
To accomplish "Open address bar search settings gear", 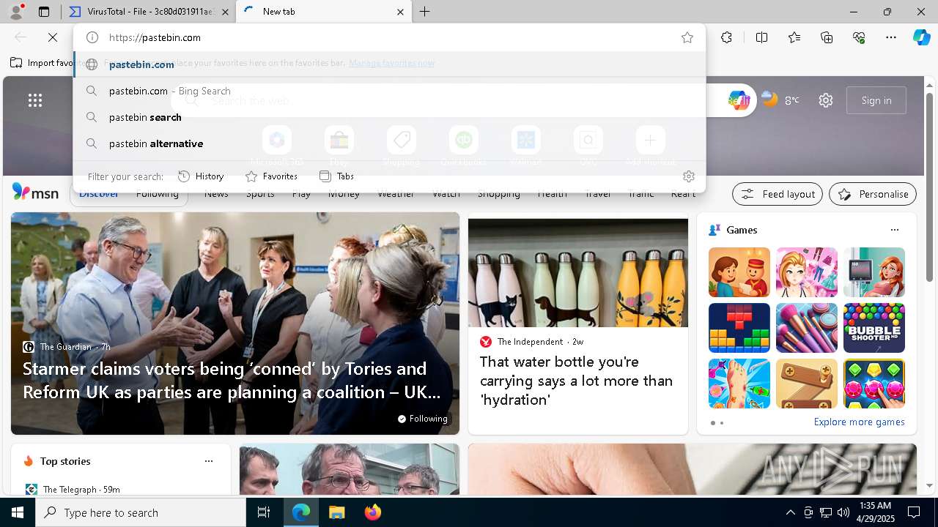I will [x=688, y=176].
